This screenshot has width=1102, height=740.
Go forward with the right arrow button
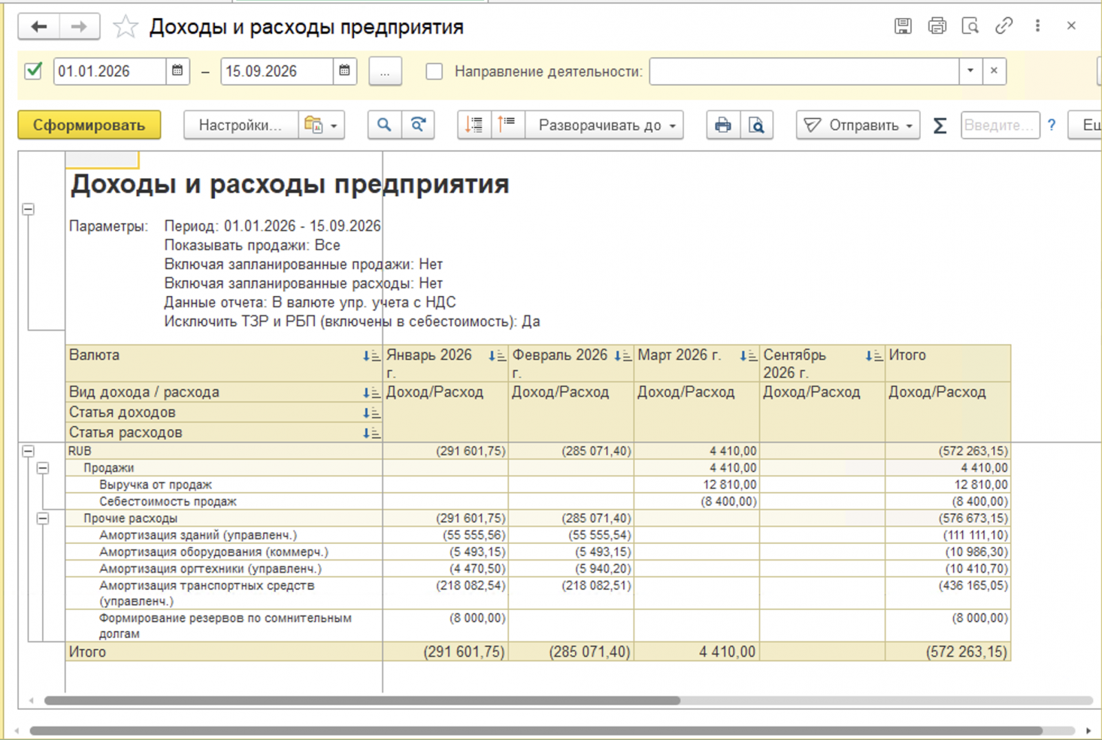click(79, 27)
